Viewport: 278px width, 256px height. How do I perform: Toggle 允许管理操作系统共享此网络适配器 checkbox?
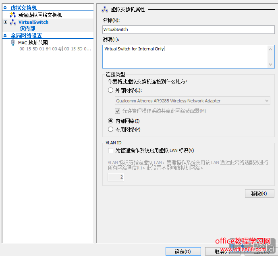(117, 111)
